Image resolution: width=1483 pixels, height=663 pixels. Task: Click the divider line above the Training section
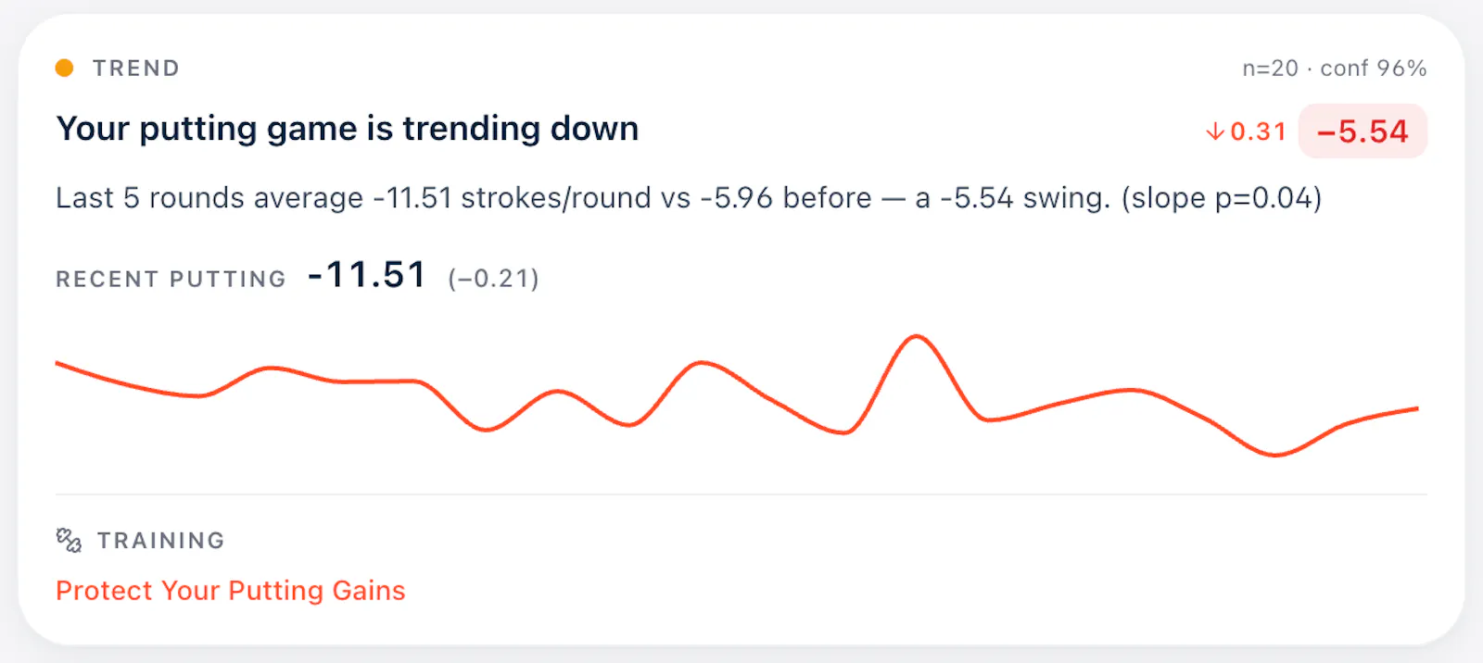741,494
